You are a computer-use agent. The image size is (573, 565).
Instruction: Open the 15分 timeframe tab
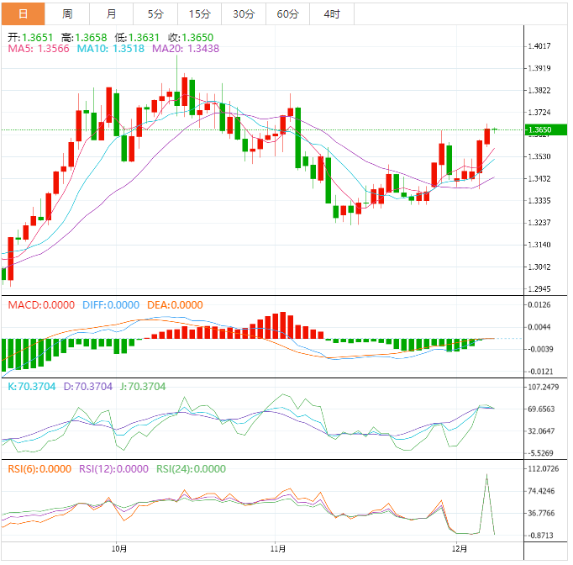click(200, 14)
